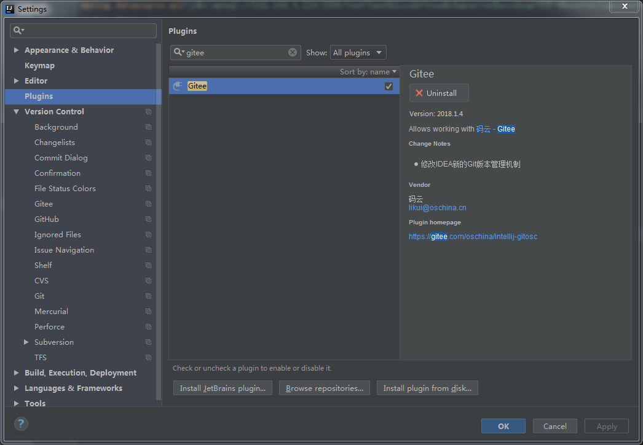Click the project-level icon beside CVS
Image resolution: width=643 pixels, height=445 pixels.
148,281
